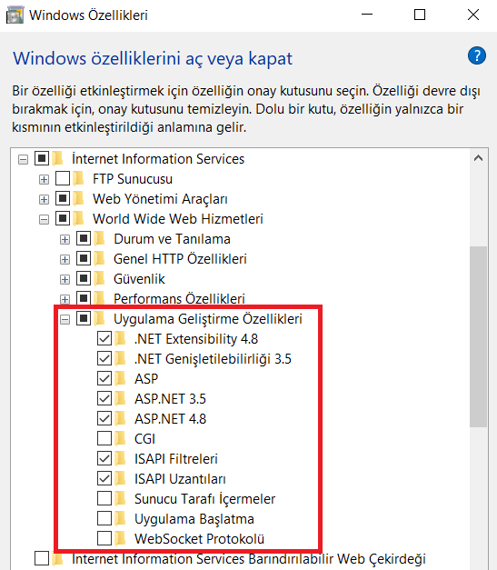Image resolution: width=497 pixels, height=570 pixels.
Task: Click the folder icon beside ASP.NET 4.8
Action: tap(120, 419)
